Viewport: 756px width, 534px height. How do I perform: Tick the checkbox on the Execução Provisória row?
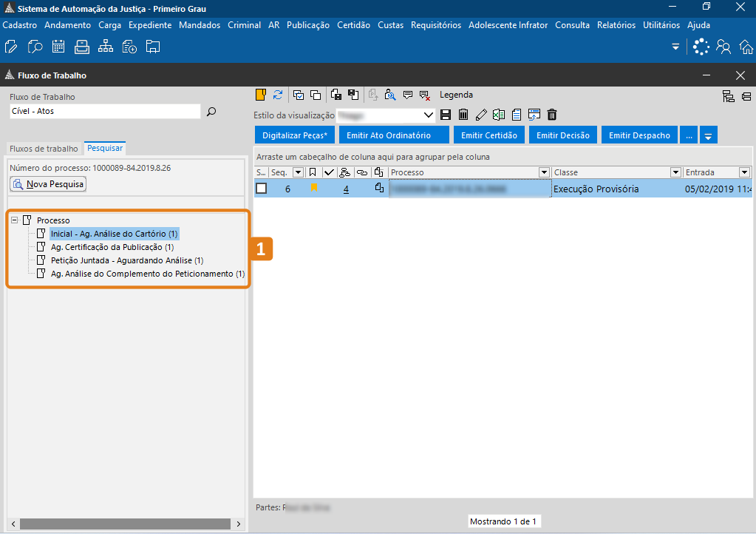pos(262,189)
